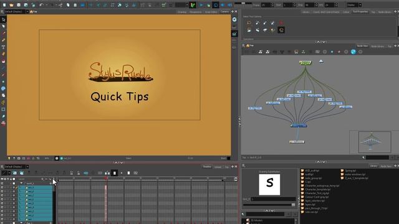This screenshot has height=224, width=399.
Task: Click the Save icon in top toolbar
Action: pos(19,5)
